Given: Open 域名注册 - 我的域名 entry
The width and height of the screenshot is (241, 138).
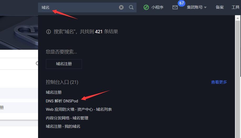Looking at the screenshot, I should pos(63,126).
